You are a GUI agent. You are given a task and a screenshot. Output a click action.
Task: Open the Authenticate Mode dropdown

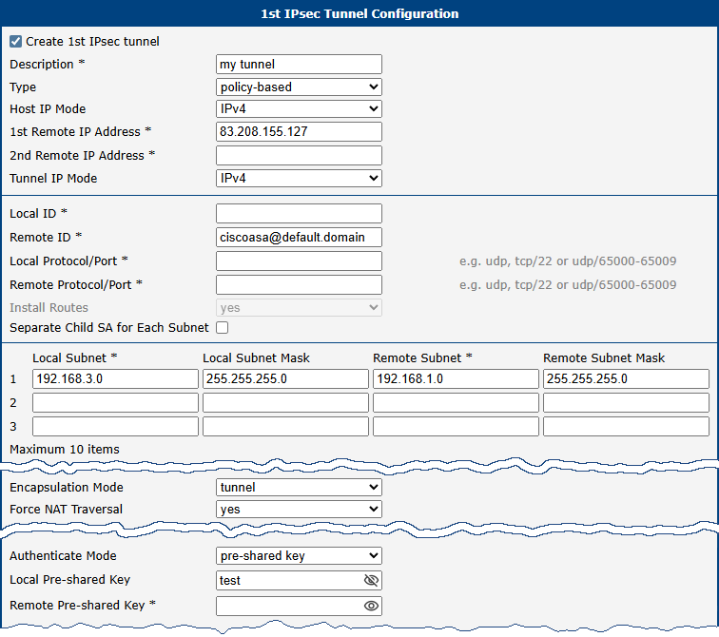coord(299,556)
